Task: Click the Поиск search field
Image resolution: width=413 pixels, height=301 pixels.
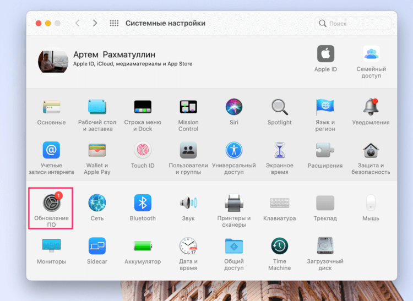Action: pyautogui.click(x=355, y=24)
